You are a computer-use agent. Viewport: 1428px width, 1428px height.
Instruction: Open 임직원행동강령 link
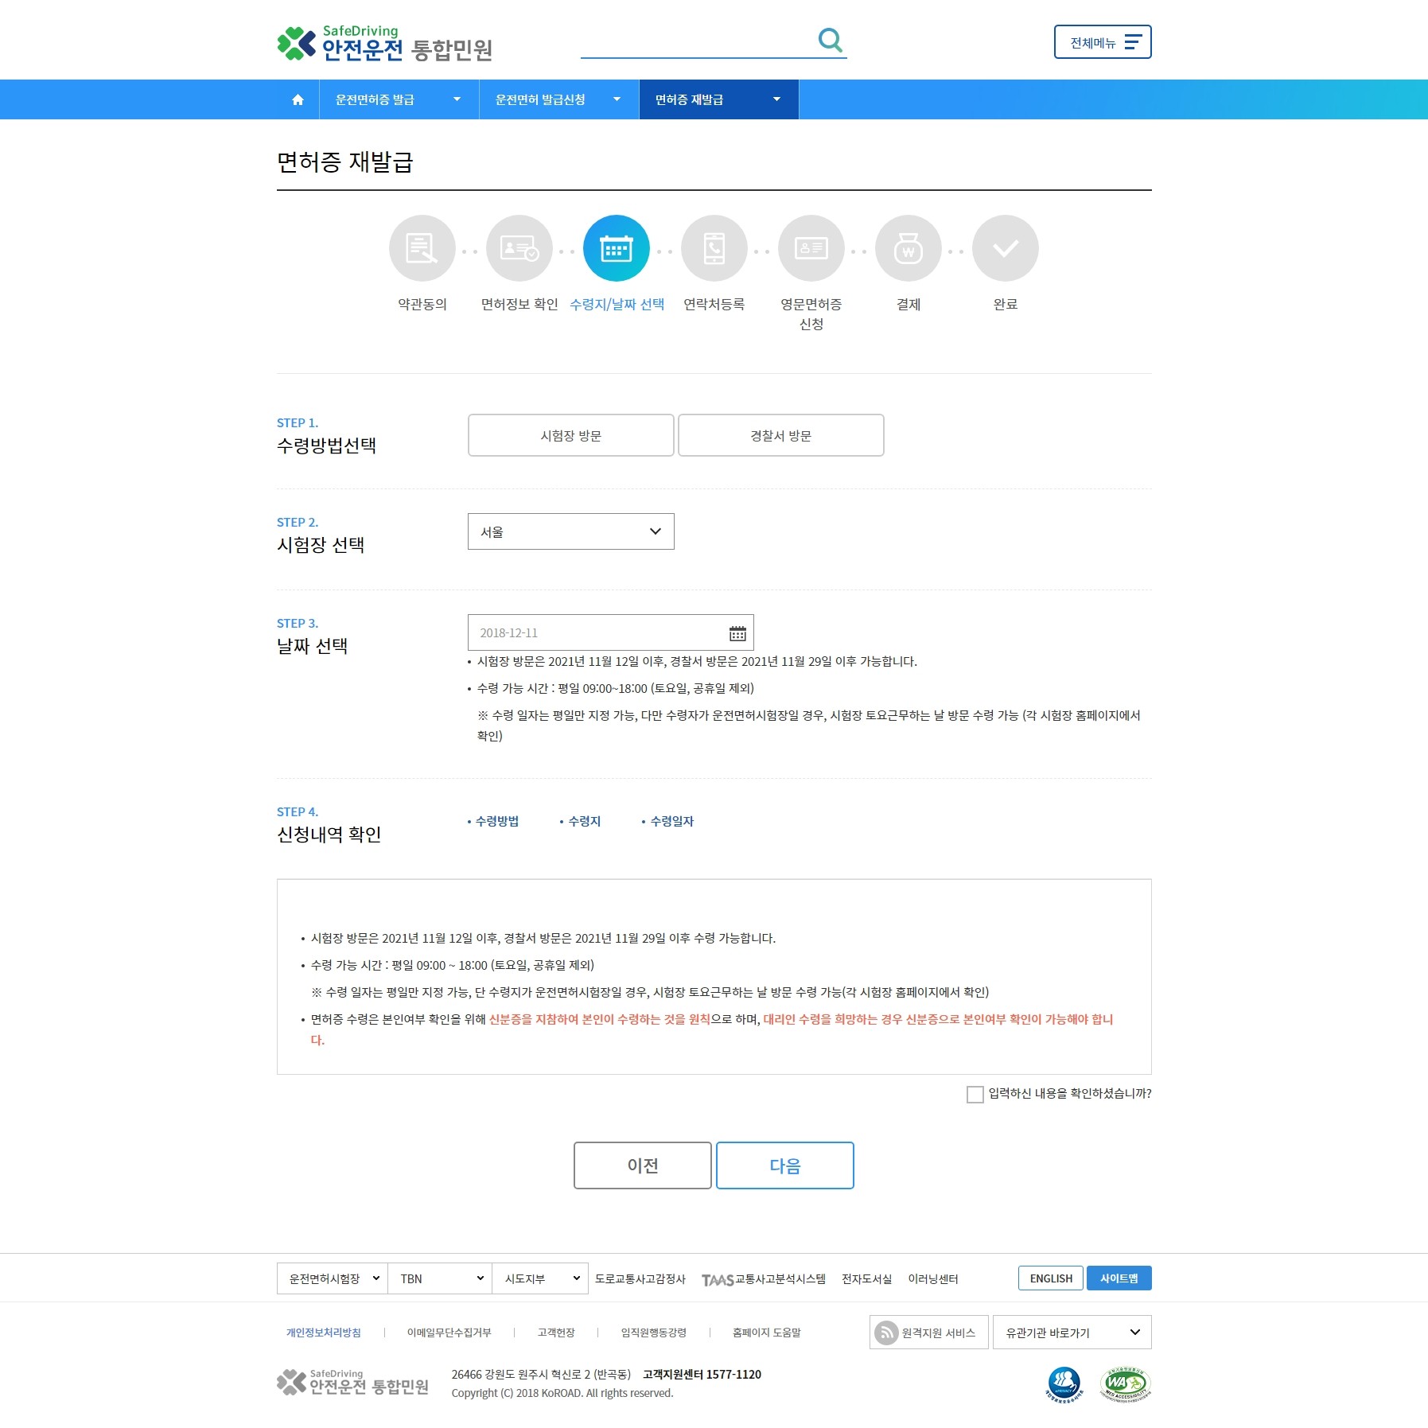pos(654,1333)
